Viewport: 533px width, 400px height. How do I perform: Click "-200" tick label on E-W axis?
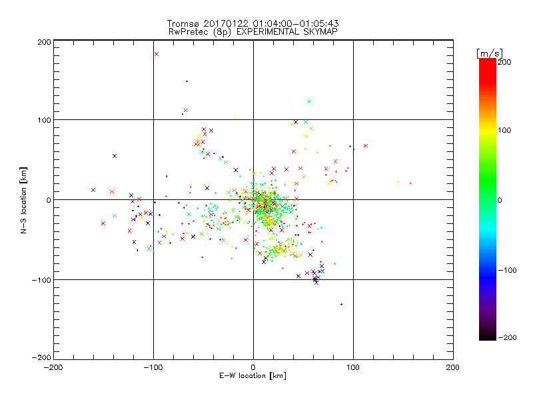tap(53, 367)
